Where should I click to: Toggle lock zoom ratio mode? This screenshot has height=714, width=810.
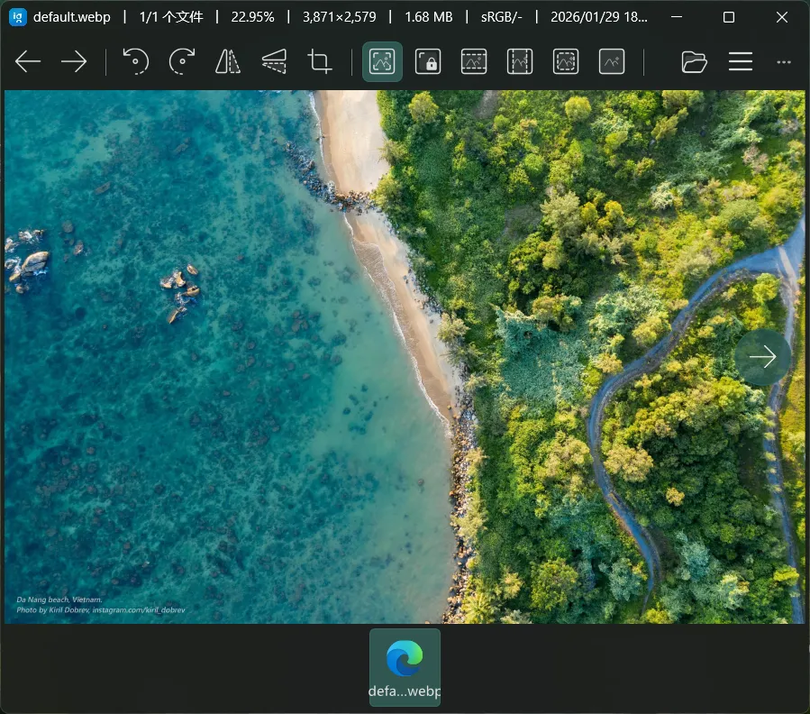[x=428, y=61]
